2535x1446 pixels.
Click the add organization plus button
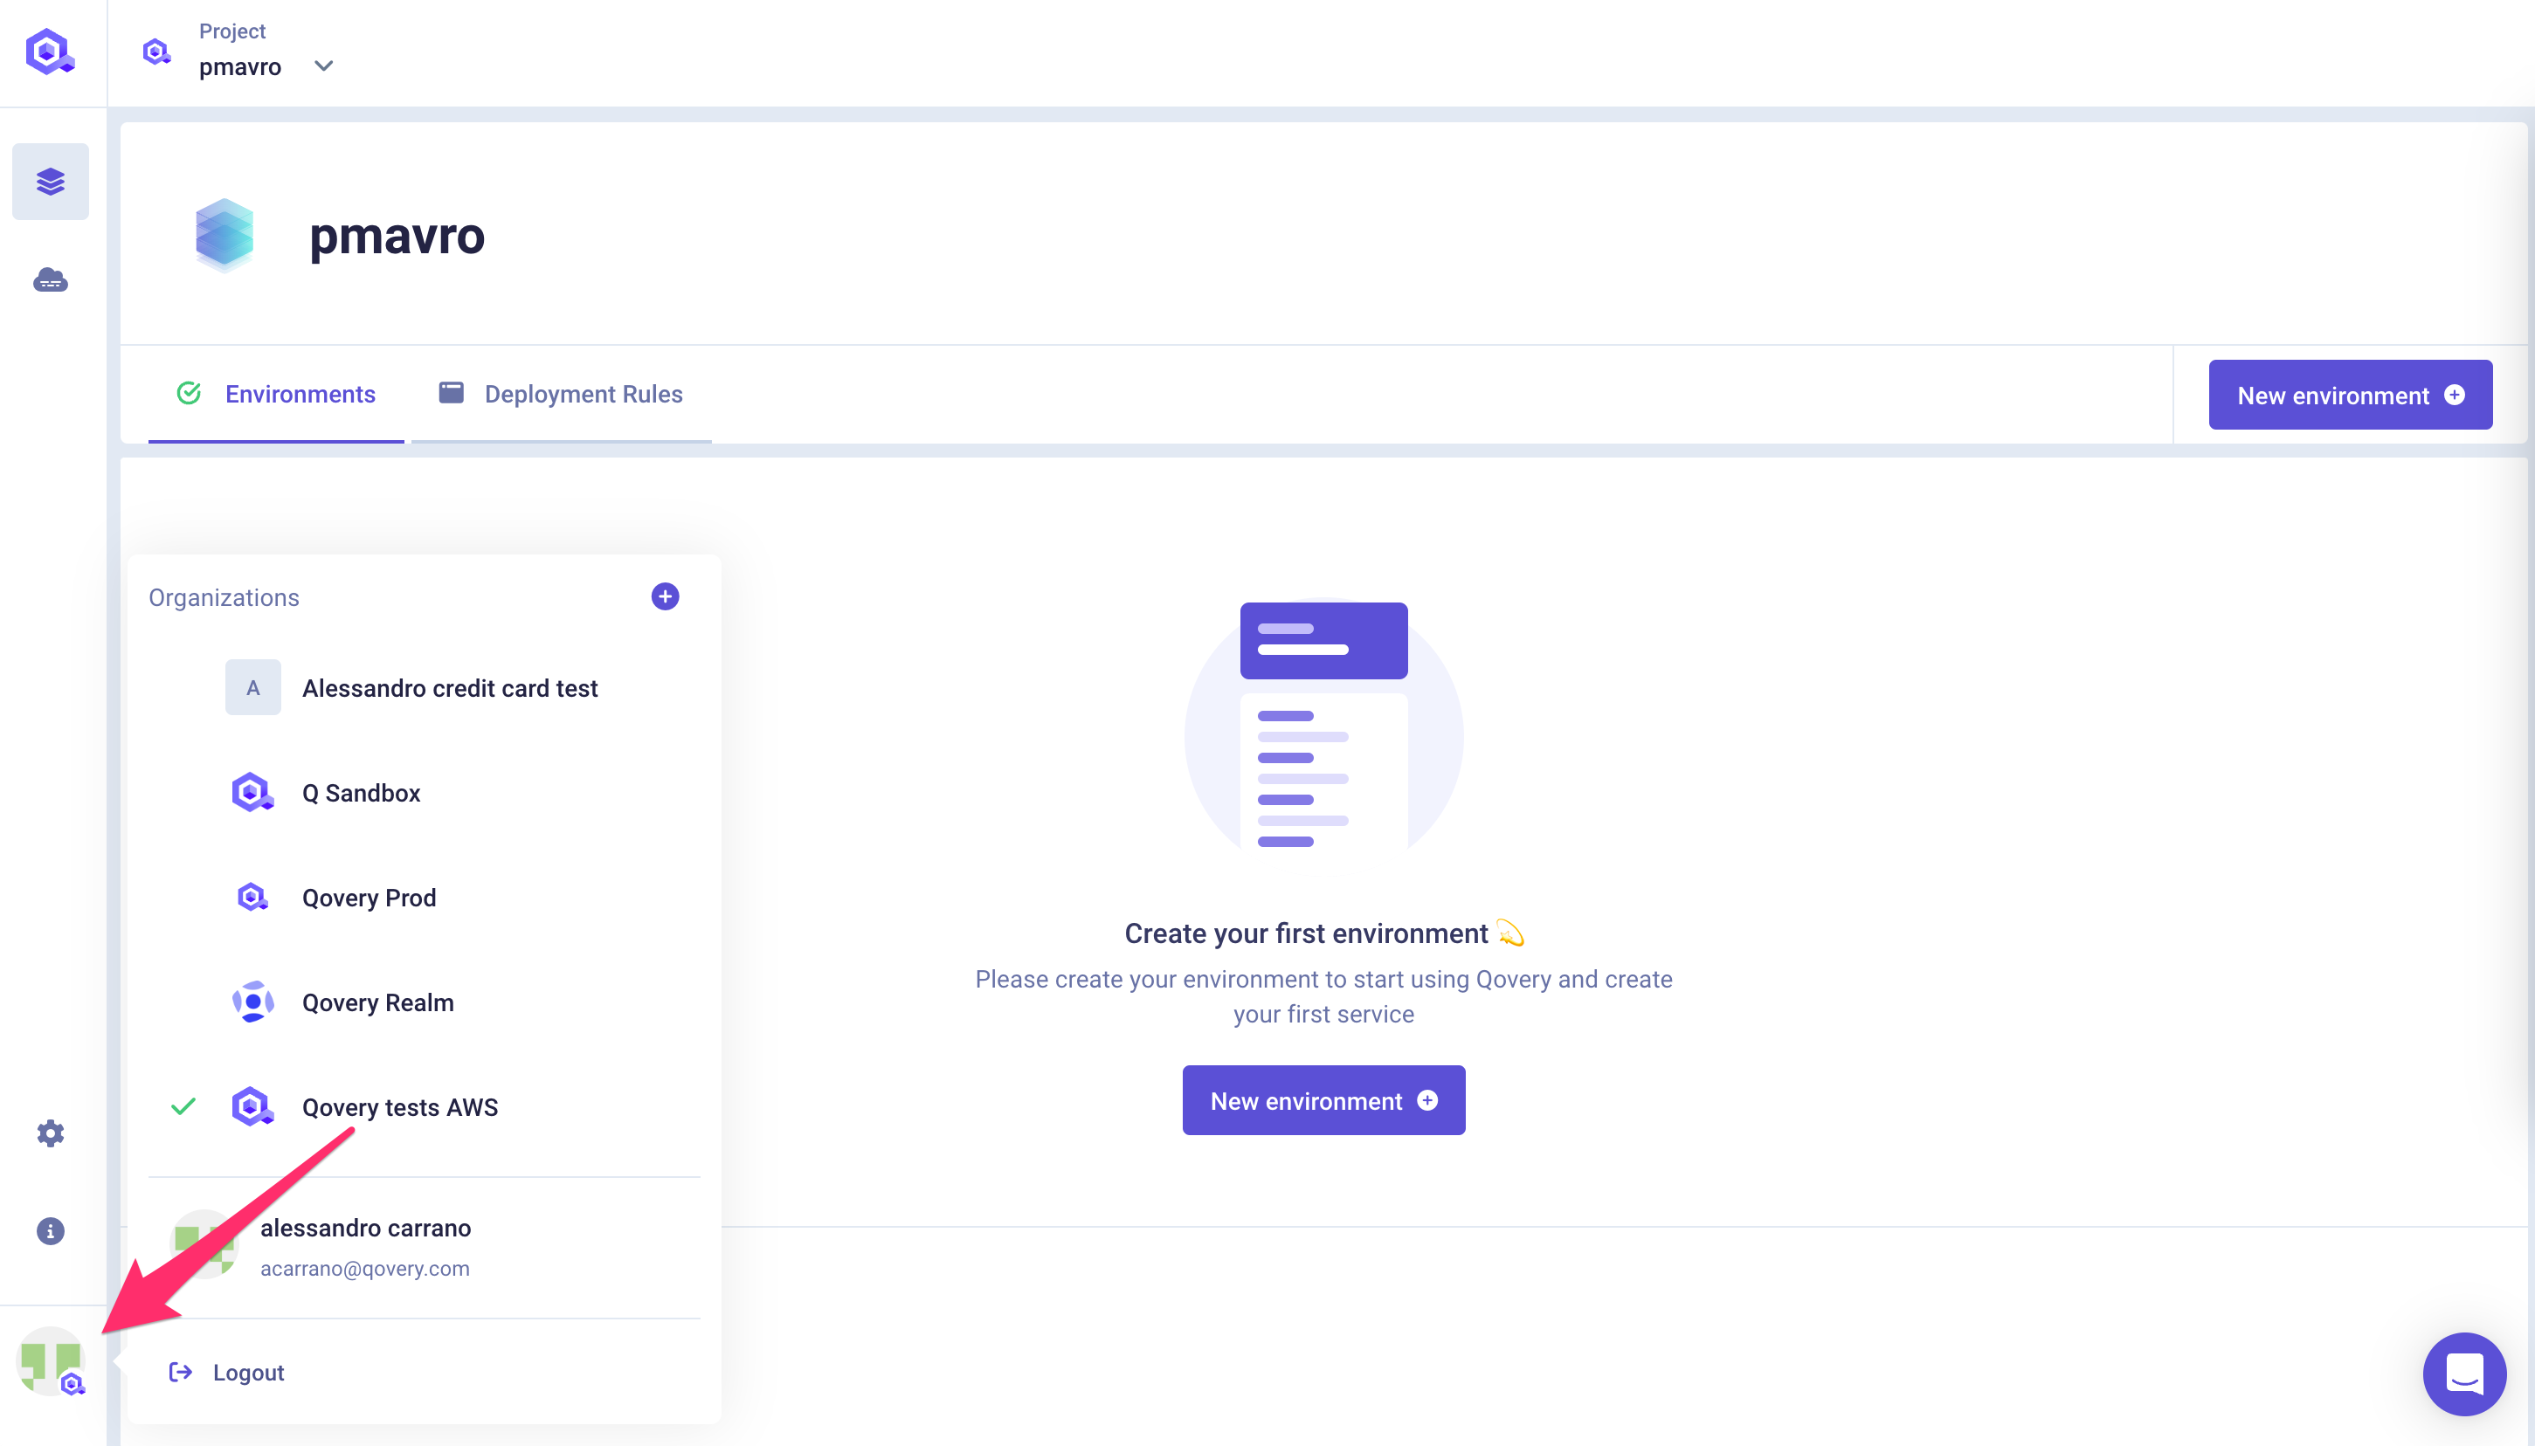665,597
